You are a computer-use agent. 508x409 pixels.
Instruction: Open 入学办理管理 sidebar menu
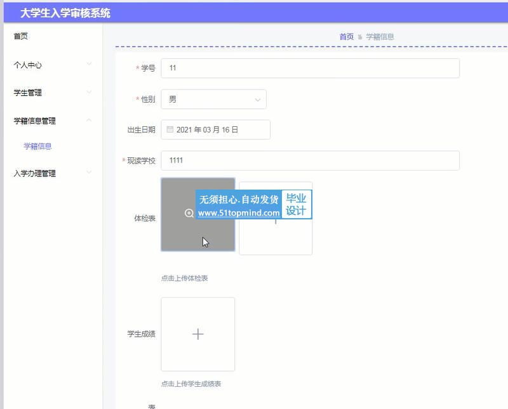click(x=35, y=173)
